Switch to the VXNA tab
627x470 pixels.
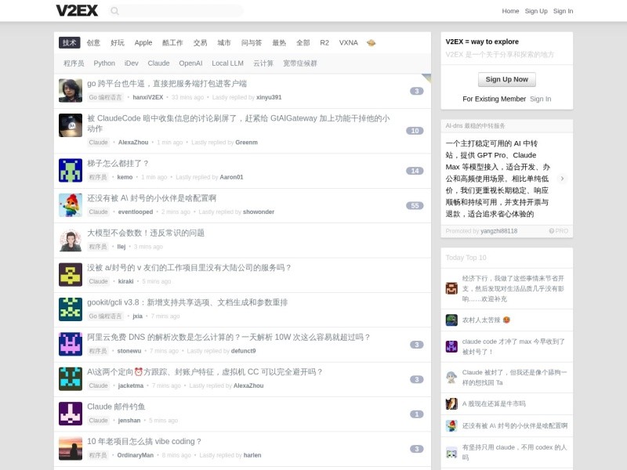tap(348, 43)
